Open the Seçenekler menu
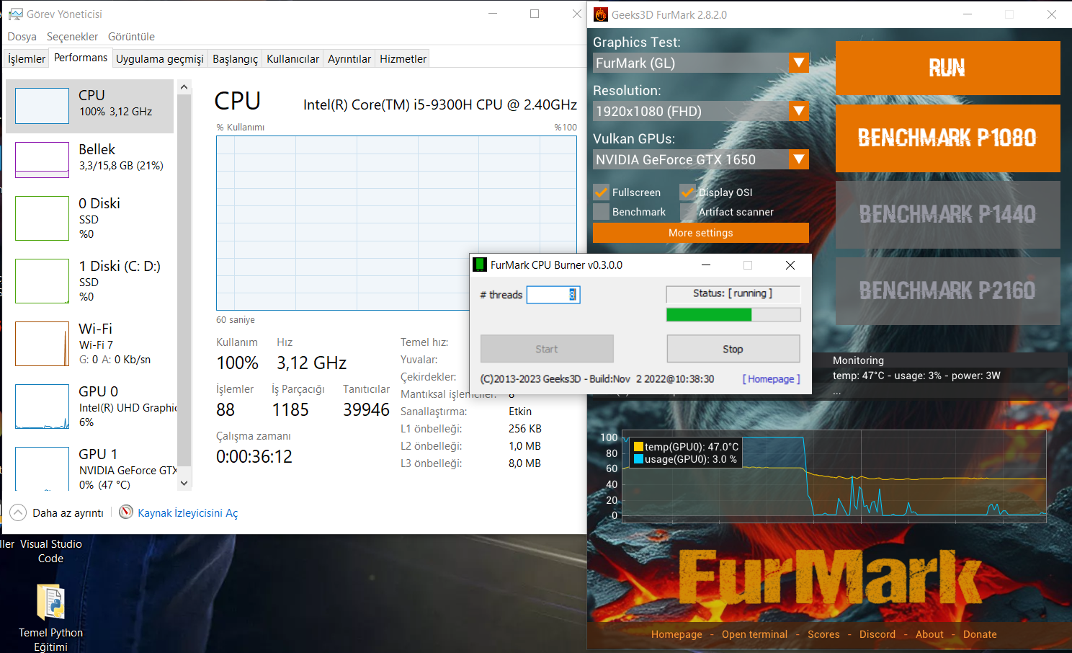This screenshot has height=653, width=1072. click(x=72, y=37)
